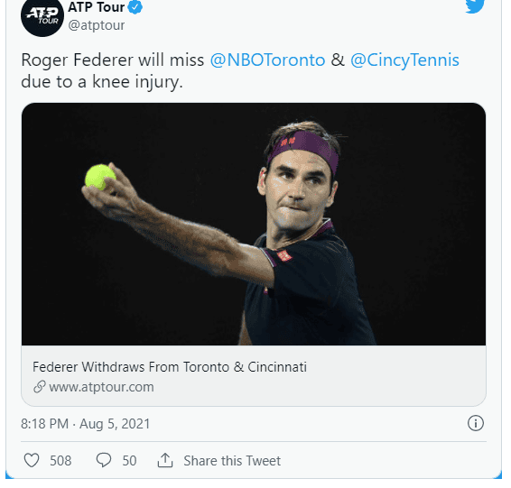Open the Federer serving photo
Screen dimensions: 511x488
[x=254, y=224]
